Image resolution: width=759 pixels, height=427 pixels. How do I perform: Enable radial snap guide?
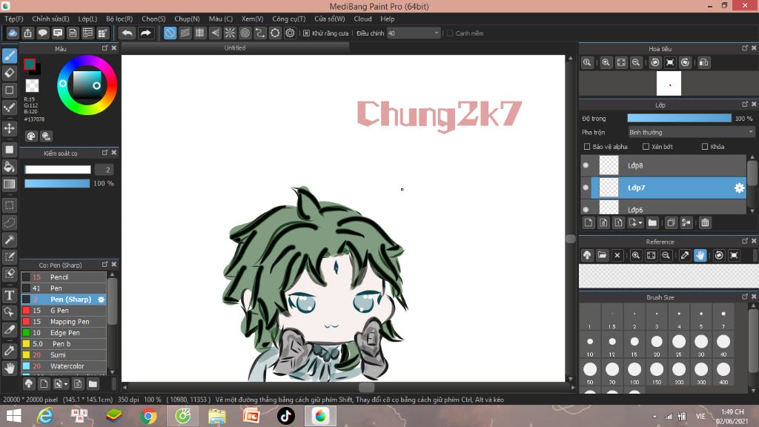230,33
